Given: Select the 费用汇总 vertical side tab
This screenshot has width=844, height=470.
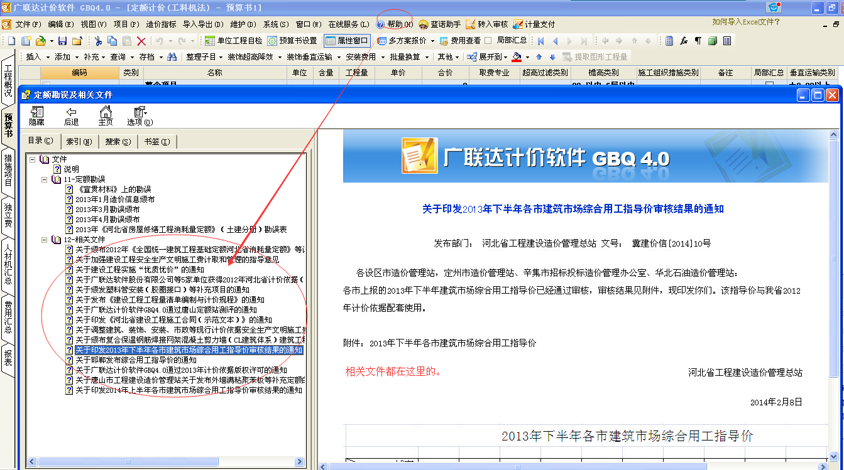Looking at the screenshot, I should (x=8, y=317).
